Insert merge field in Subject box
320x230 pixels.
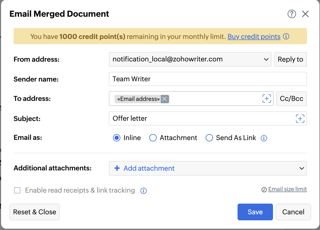300,119
